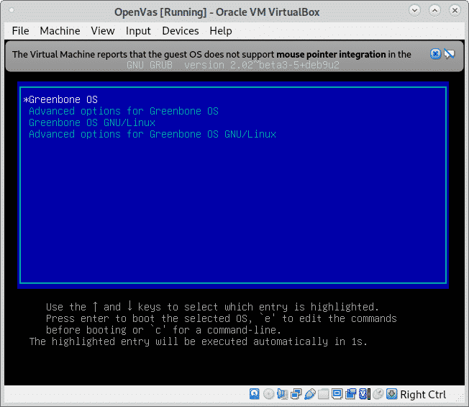The height and width of the screenshot is (407, 469).
Task: Click the virtualization features V icon
Action: (364, 394)
